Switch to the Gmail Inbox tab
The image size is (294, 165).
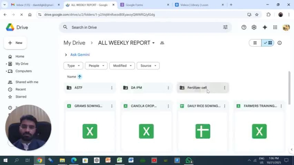[x=35, y=5]
